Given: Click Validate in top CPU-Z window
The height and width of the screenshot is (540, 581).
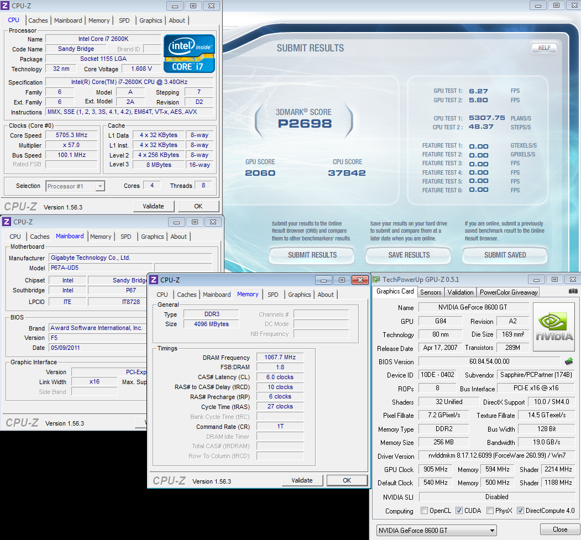Looking at the screenshot, I should tap(153, 206).
